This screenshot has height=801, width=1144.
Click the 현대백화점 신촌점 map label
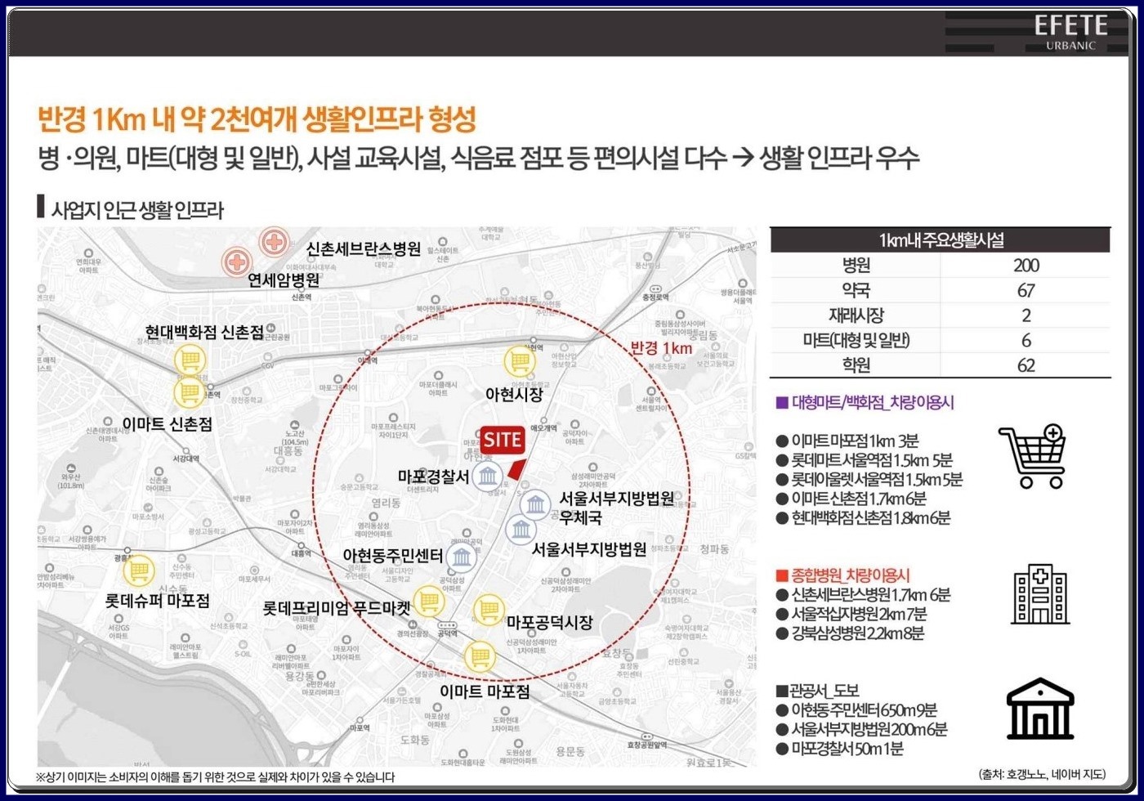click(x=204, y=332)
